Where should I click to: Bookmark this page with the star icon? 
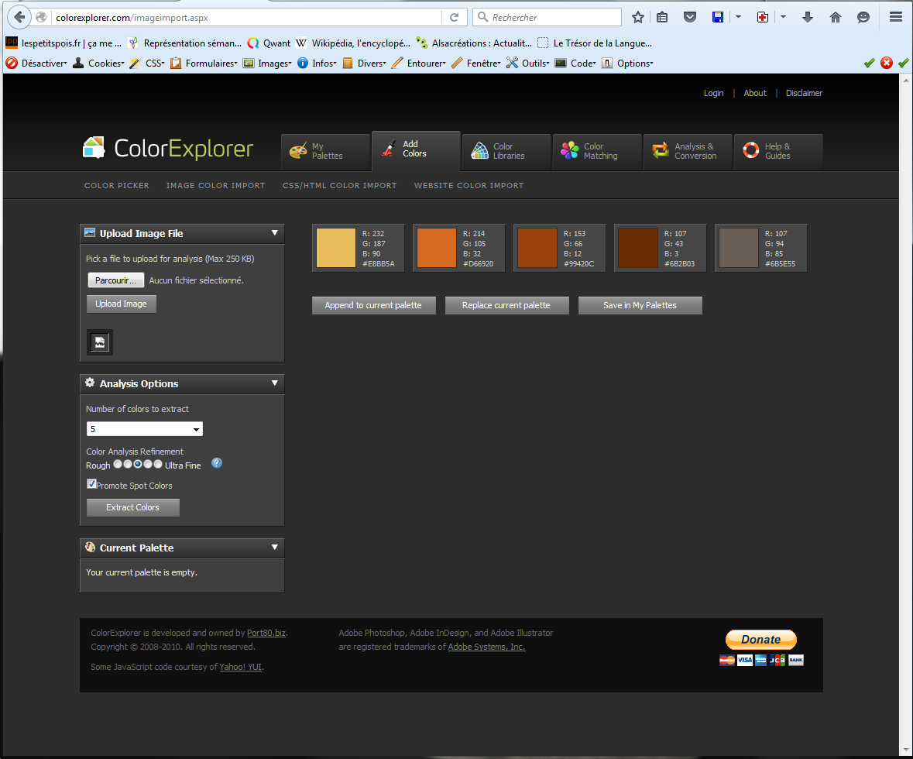tap(637, 17)
